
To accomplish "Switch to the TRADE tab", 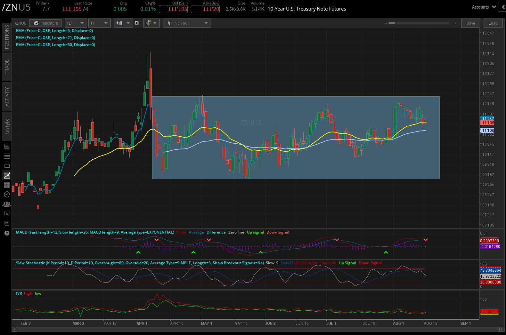I will pyautogui.click(x=7, y=67).
